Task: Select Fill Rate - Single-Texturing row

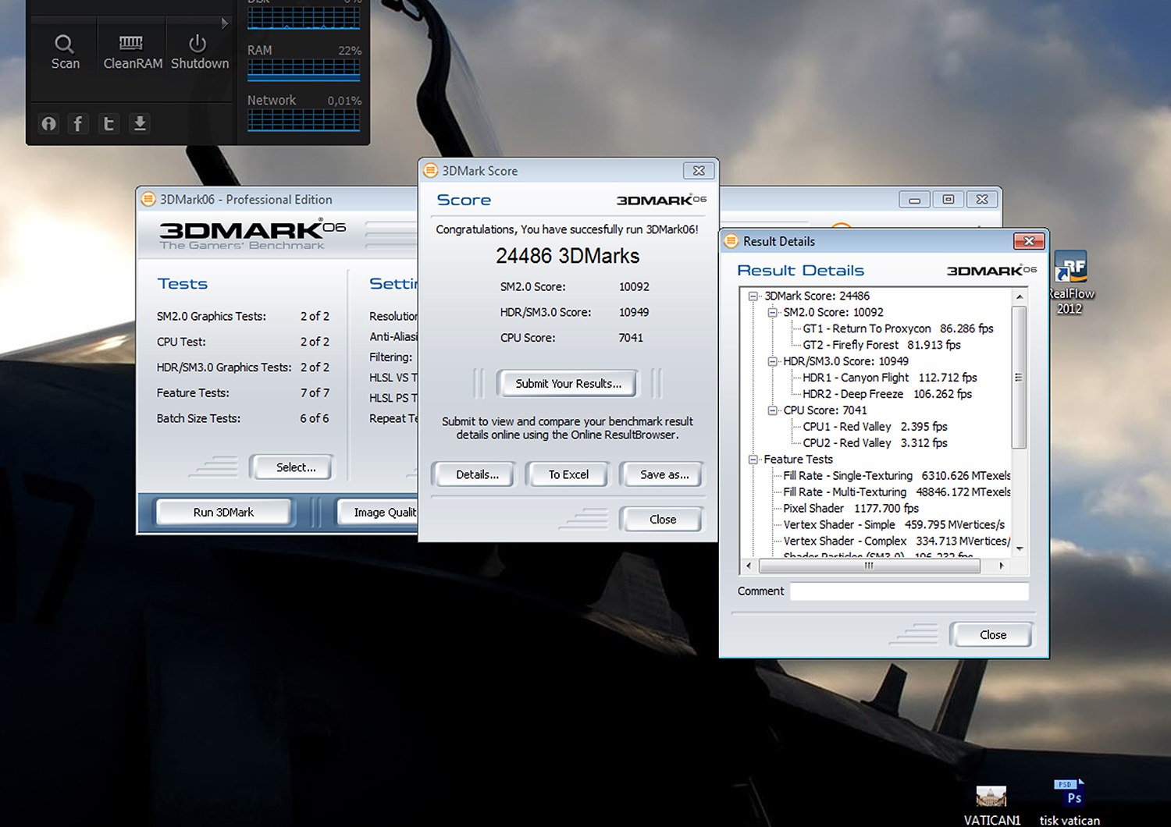Action: [x=896, y=476]
